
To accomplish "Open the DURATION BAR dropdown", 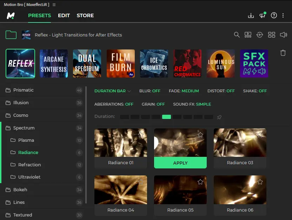I will (112, 91).
